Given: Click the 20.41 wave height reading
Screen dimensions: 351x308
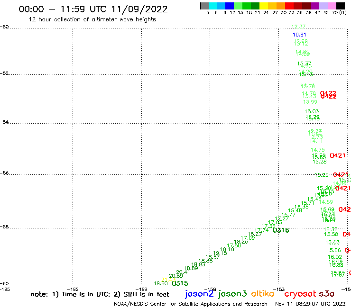Looking at the screenshot, I should point(183,272).
